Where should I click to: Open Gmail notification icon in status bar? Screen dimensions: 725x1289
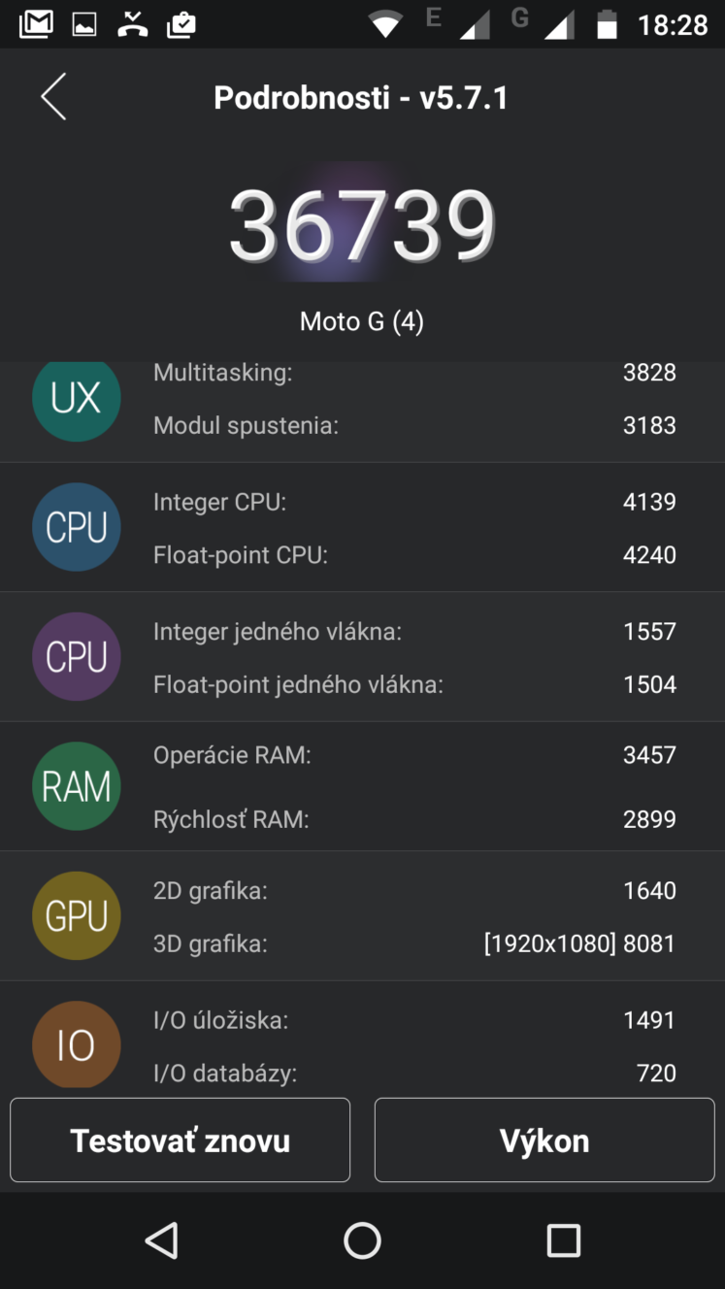click(x=36, y=24)
